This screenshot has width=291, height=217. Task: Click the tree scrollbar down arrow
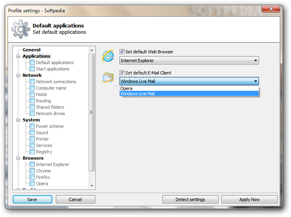[92, 186]
